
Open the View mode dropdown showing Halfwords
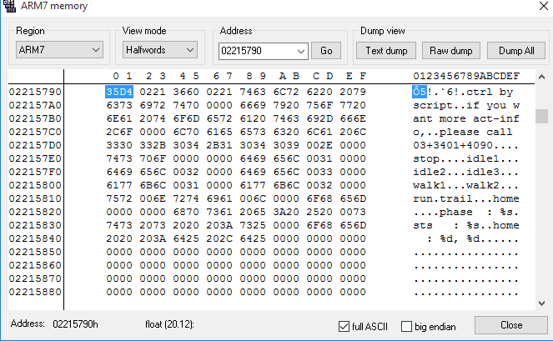pyautogui.click(x=160, y=50)
